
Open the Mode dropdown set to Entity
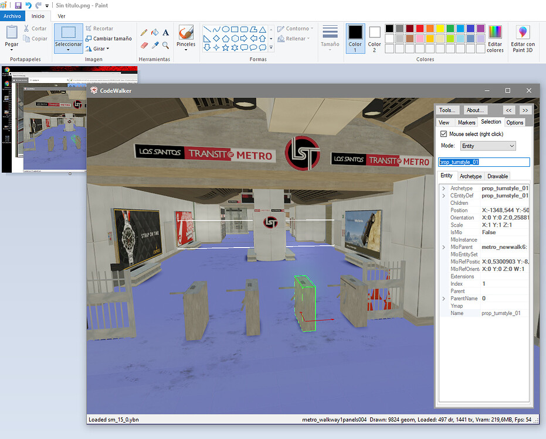point(487,146)
